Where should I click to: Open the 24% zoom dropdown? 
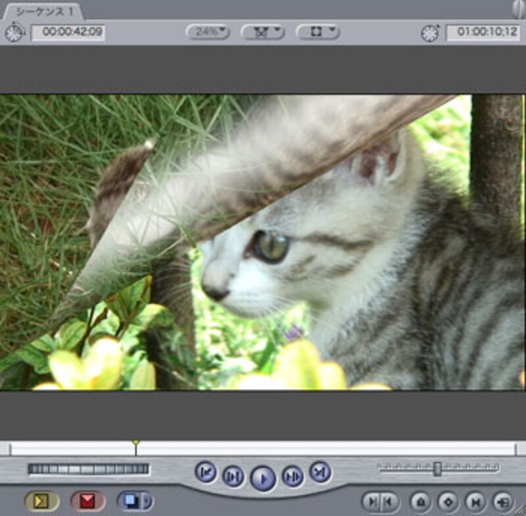[207, 31]
